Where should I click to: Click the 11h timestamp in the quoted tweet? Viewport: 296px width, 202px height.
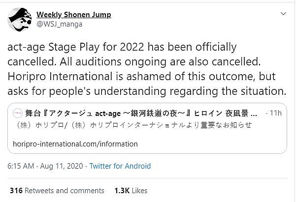[276, 113]
